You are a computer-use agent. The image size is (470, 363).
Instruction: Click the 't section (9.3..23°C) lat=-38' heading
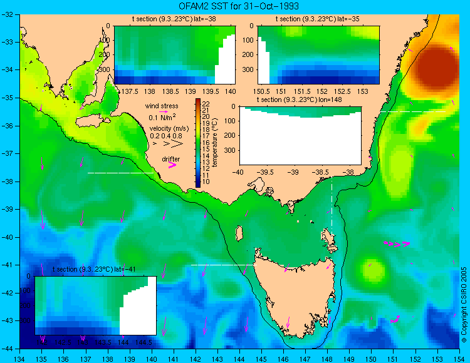(x=174, y=19)
